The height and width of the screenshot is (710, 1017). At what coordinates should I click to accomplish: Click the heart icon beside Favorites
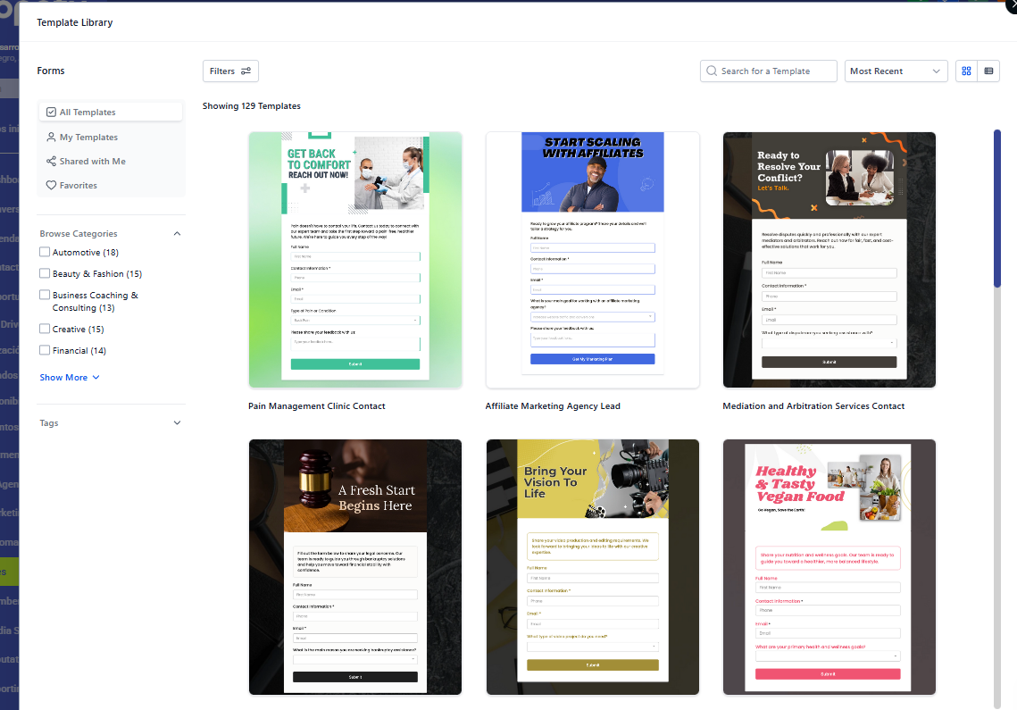coord(51,186)
